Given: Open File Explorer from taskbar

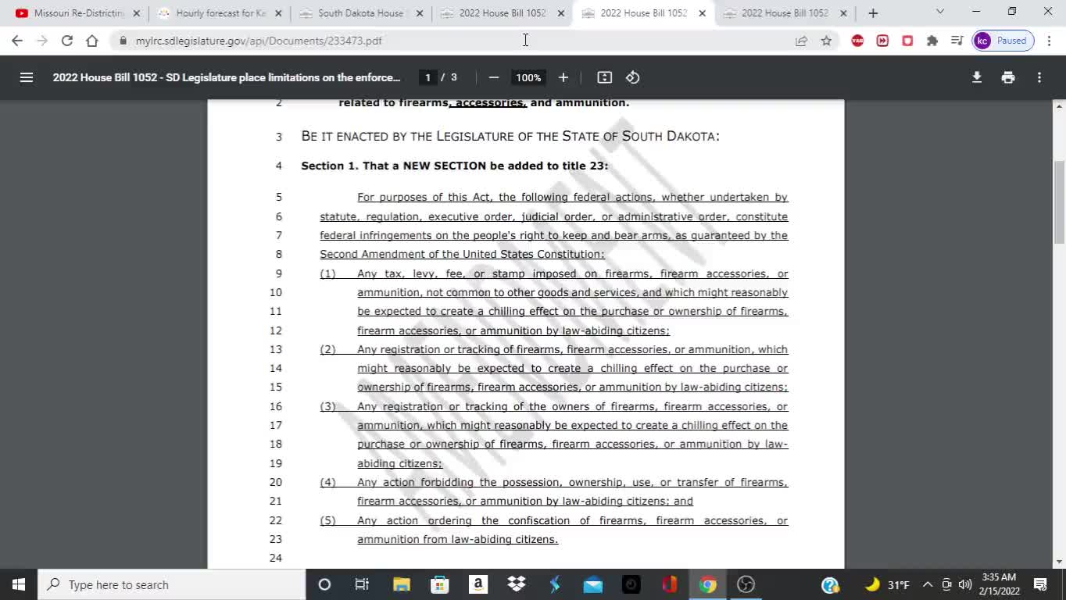Looking at the screenshot, I should point(401,584).
